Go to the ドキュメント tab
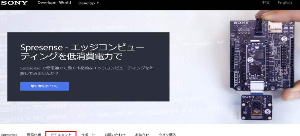 pyautogui.click(x=61, y=134)
